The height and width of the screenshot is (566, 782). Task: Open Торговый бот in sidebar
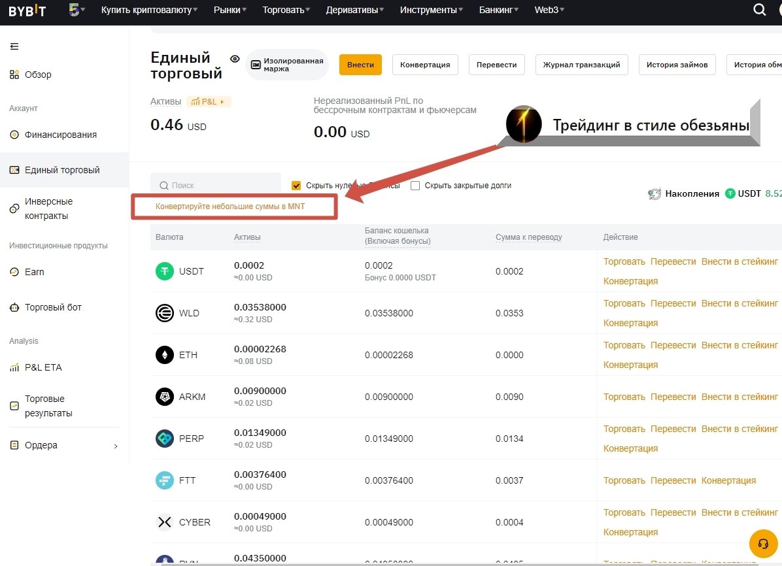click(54, 307)
